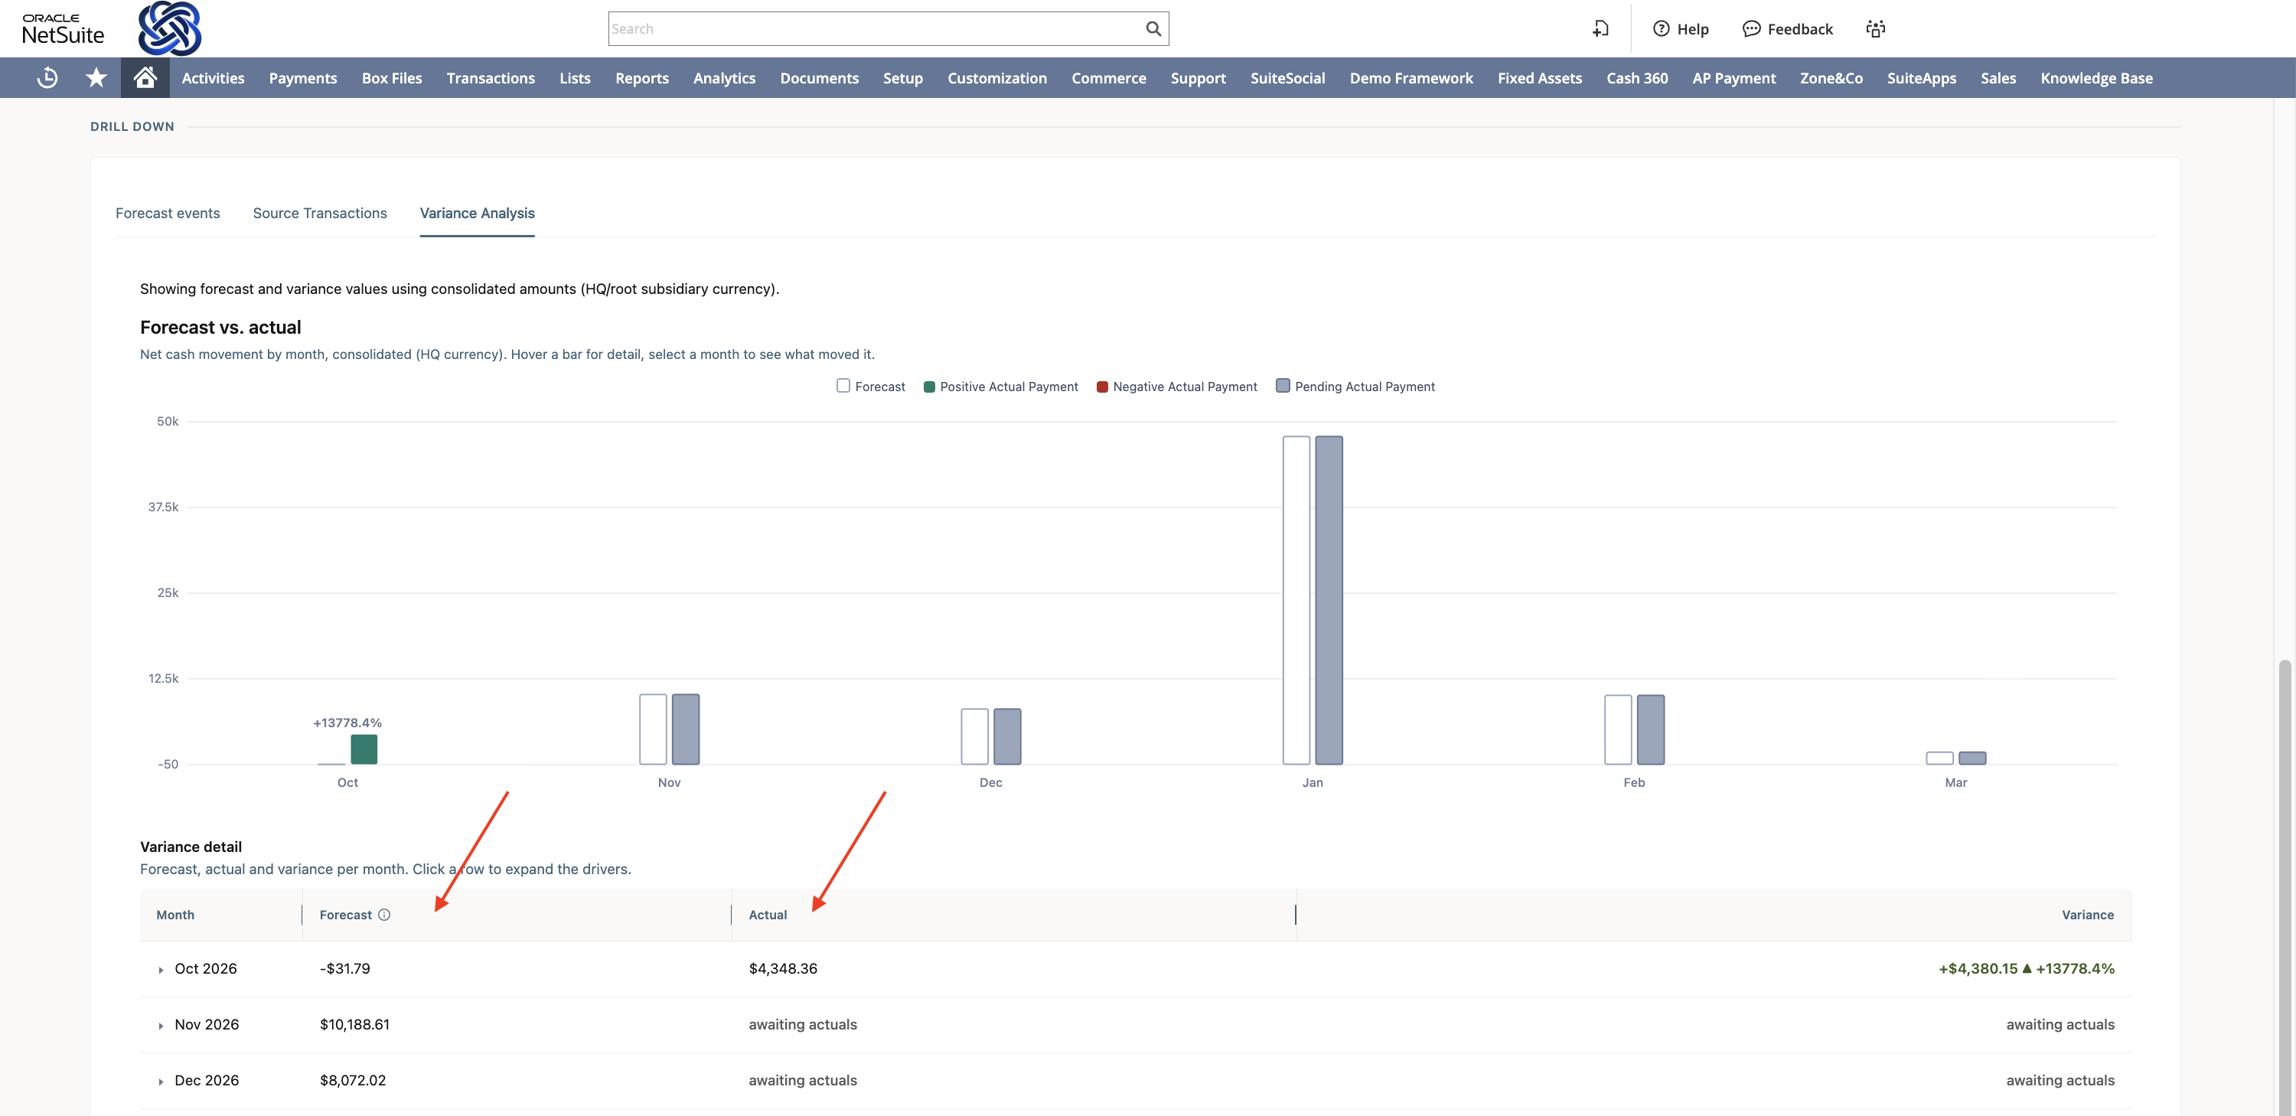Click the Oct 2026 $4,348.36 actual value
2296x1116 pixels.
click(x=783, y=969)
